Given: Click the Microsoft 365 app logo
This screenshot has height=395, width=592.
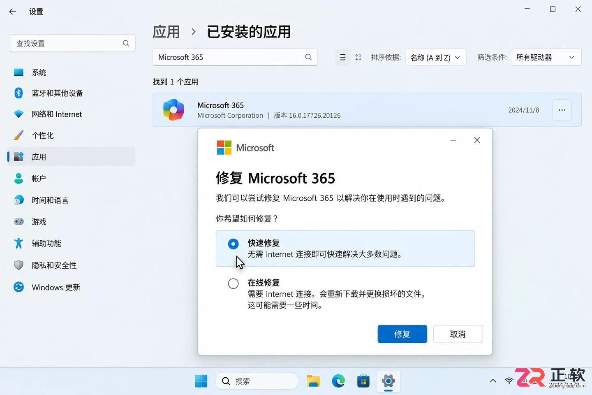Looking at the screenshot, I should pyautogui.click(x=173, y=110).
